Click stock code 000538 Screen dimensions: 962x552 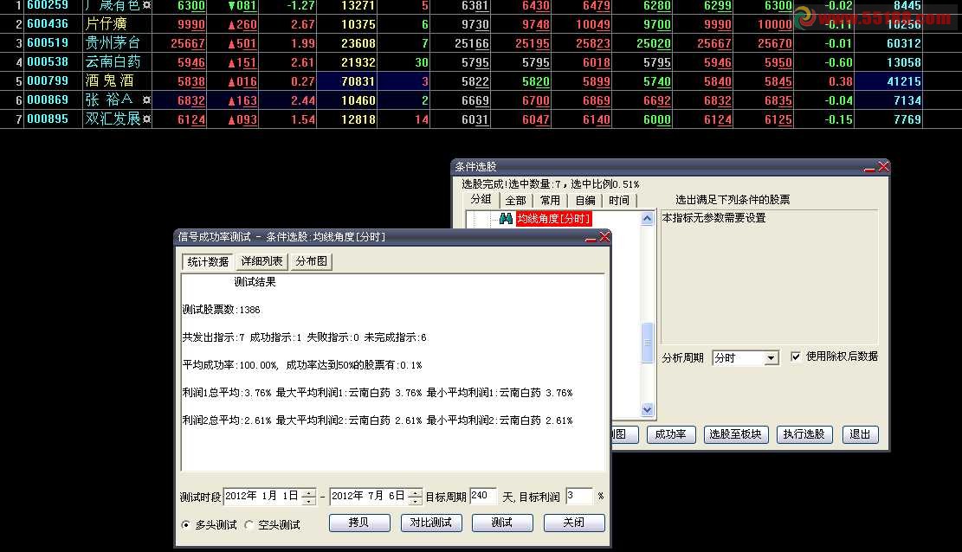pyautogui.click(x=48, y=62)
